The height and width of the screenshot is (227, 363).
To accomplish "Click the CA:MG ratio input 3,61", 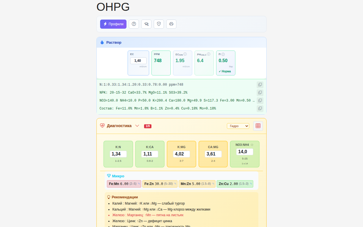I will (x=213, y=154).
